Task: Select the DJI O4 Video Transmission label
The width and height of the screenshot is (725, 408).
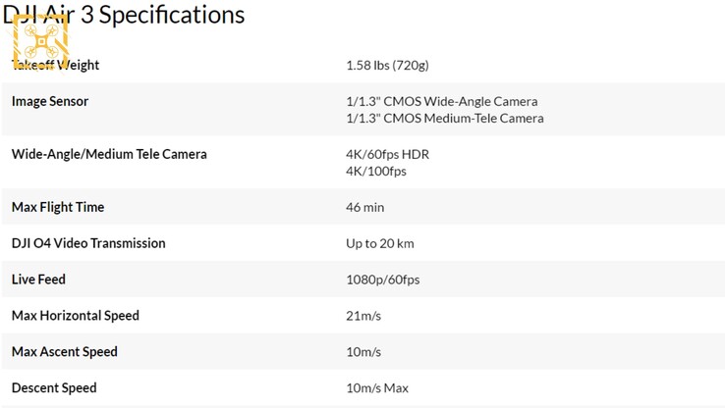Action: (x=88, y=243)
